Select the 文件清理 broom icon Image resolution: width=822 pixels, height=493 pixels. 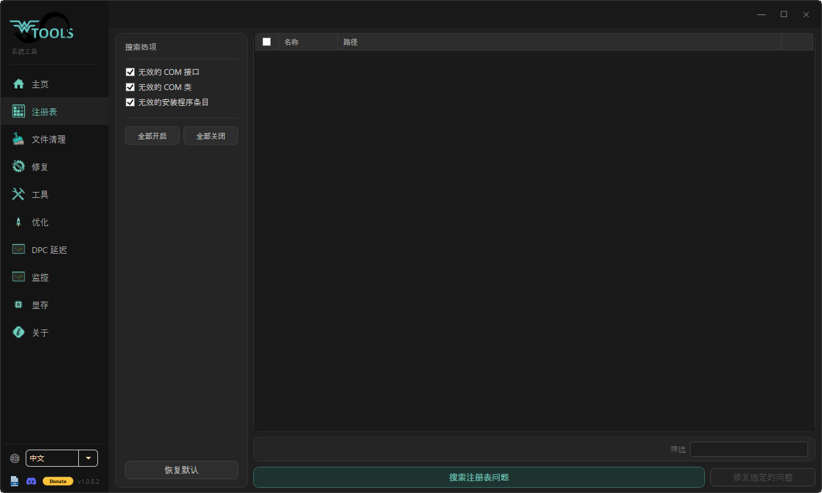[18, 139]
